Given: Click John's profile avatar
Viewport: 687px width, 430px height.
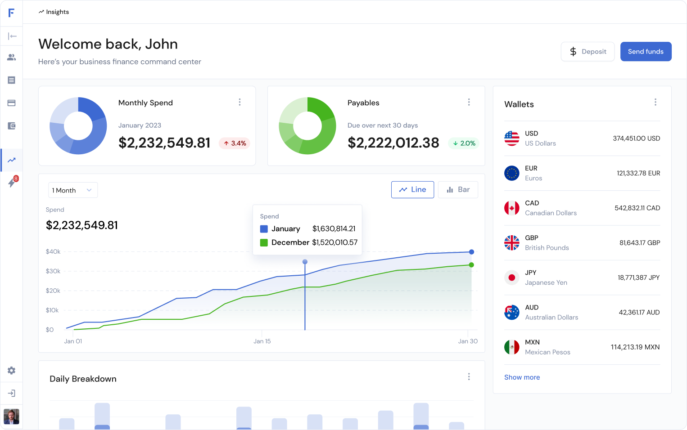Looking at the screenshot, I should click(x=11, y=417).
